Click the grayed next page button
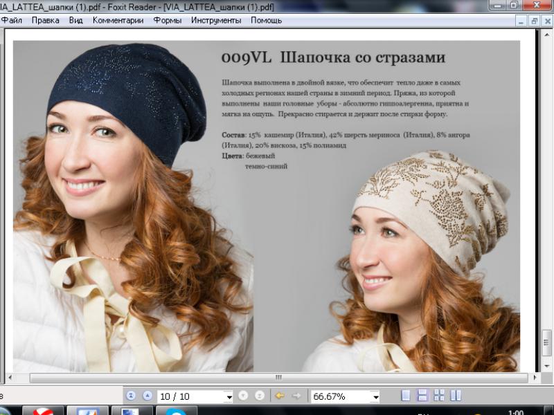The width and height of the screenshot is (554, 415). (x=243, y=396)
